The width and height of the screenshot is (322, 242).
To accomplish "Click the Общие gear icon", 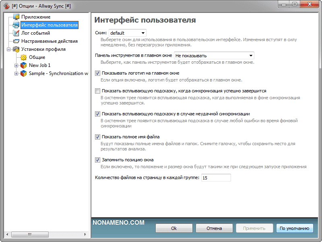I will coord(23,57).
